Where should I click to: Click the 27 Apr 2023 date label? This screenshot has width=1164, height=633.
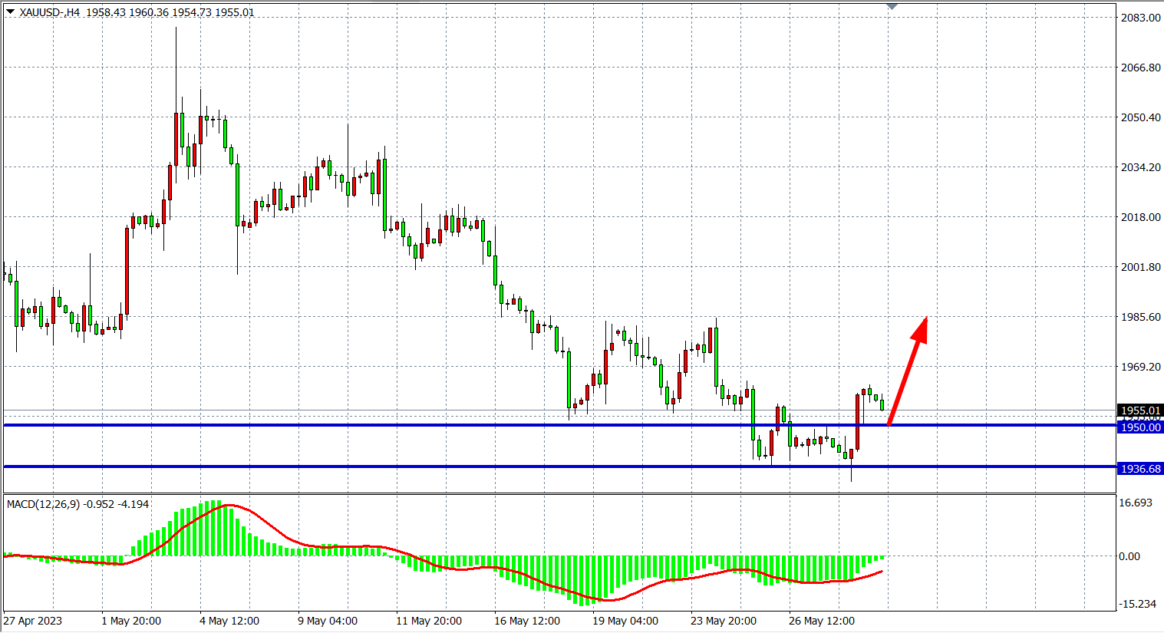(x=33, y=621)
